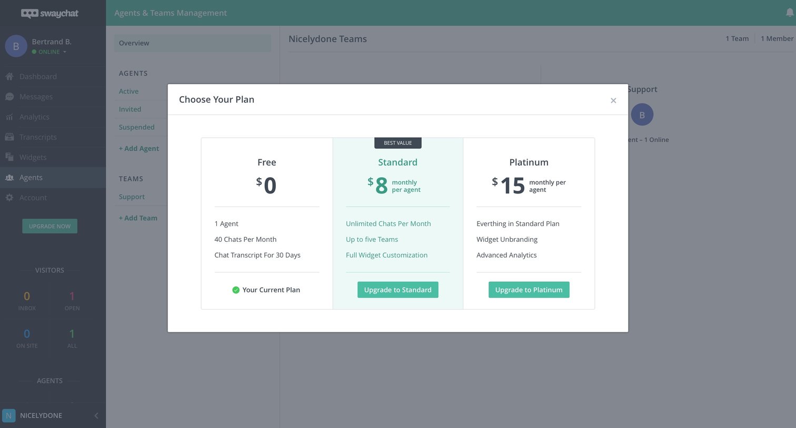Click the UPGRADE NOW button
Viewport: 796px width, 428px height.
(49, 226)
